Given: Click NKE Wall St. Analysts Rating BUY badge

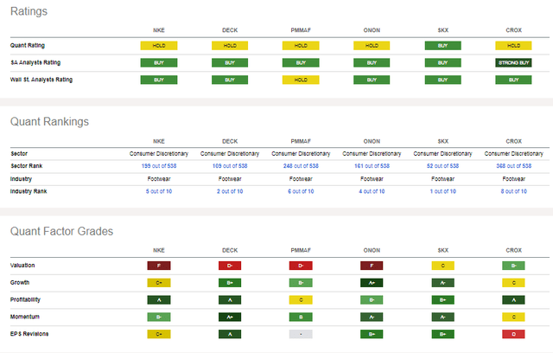Looking at the screenshot, I should (x=159, y=80).
